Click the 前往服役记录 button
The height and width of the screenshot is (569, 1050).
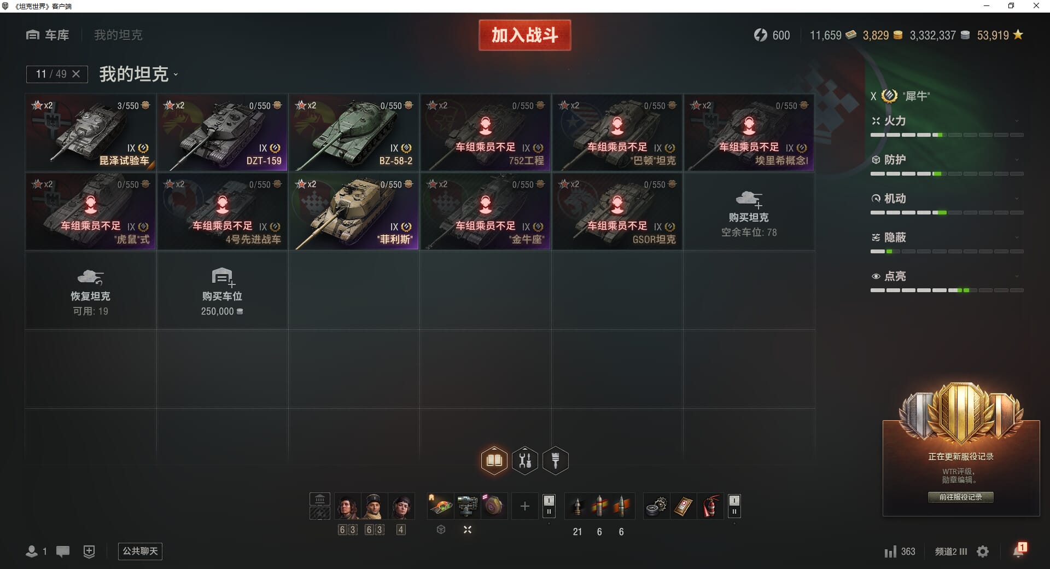[960, 497]
